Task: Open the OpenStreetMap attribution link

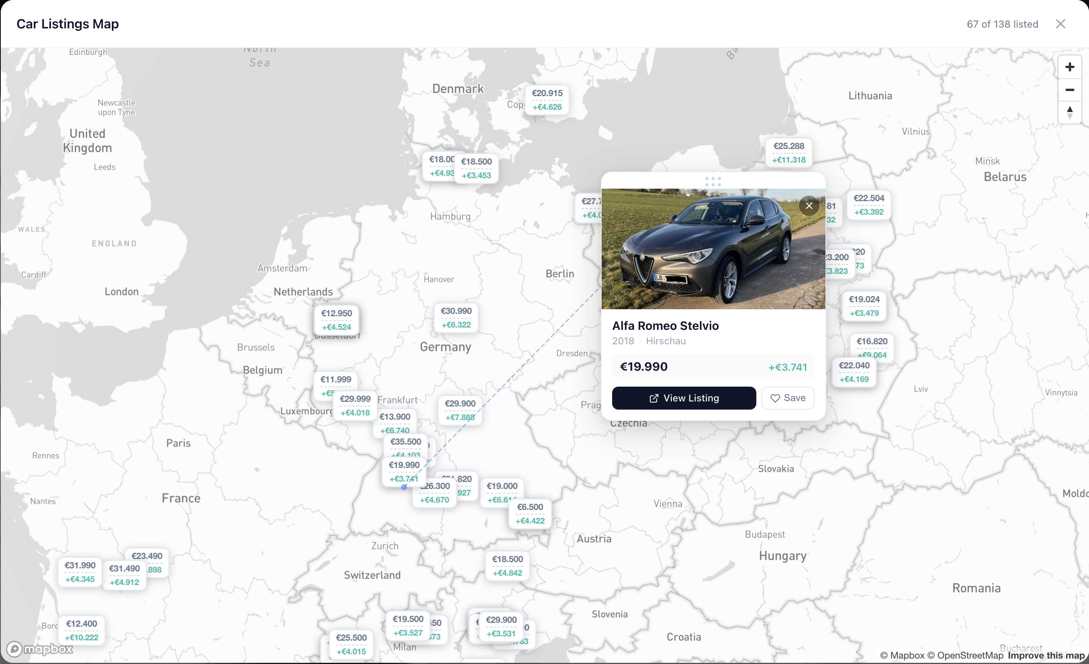Action: point(966,655)
